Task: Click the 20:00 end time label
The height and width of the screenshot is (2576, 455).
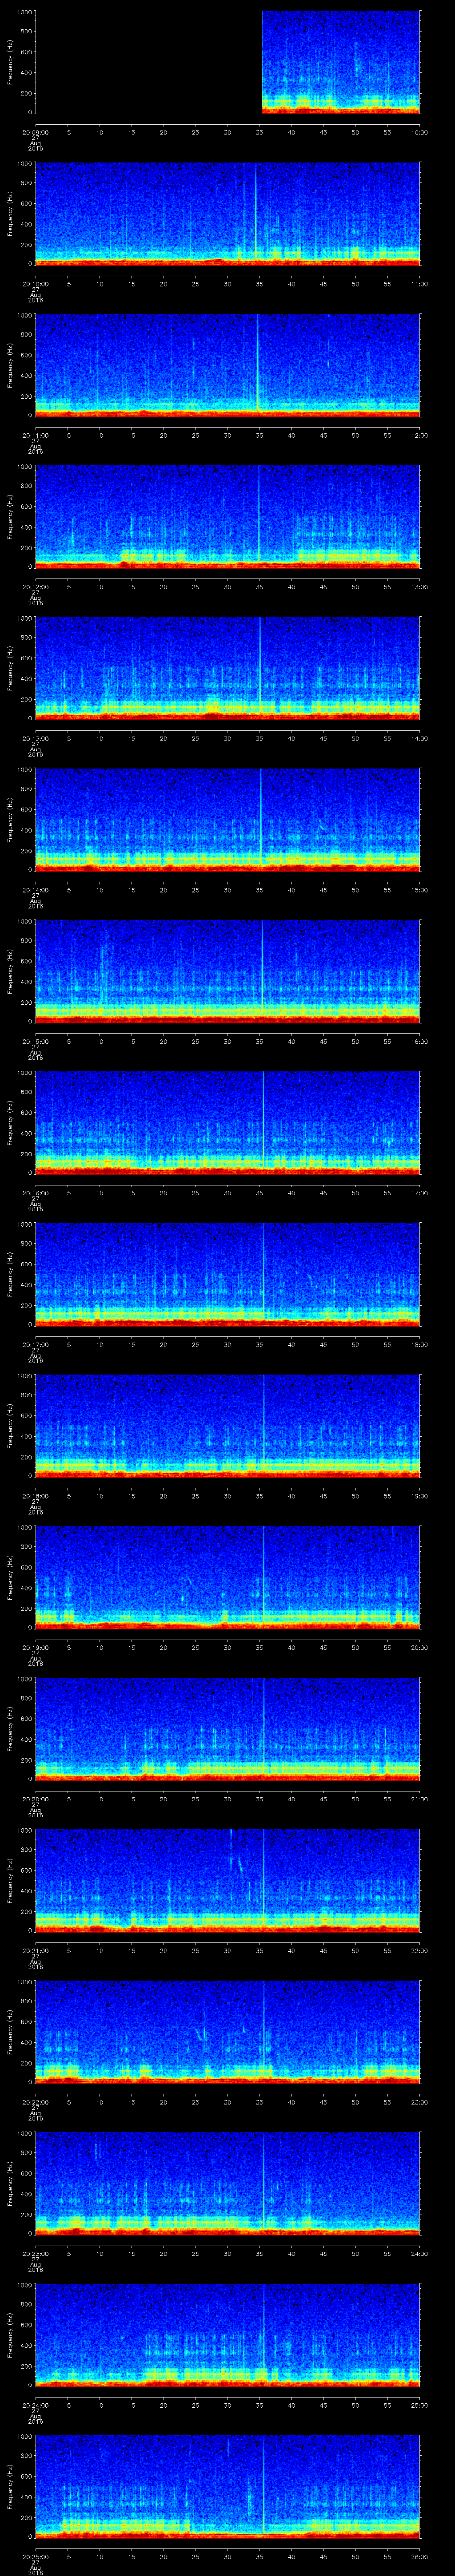Action: tap(419, 1647)
